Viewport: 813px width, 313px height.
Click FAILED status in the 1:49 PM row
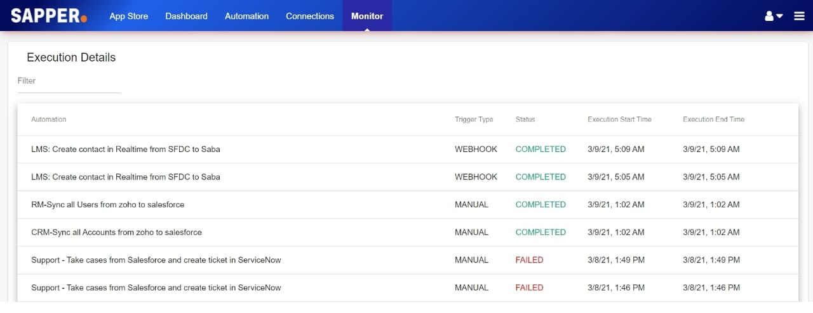point(529,260)
